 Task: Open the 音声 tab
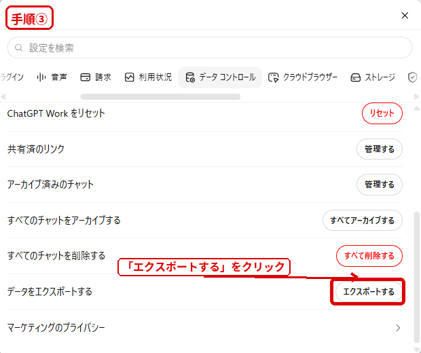pos(52,77)
